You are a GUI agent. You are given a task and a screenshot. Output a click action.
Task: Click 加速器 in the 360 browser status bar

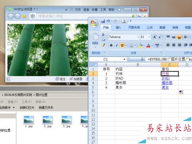(x=76, y=79)
